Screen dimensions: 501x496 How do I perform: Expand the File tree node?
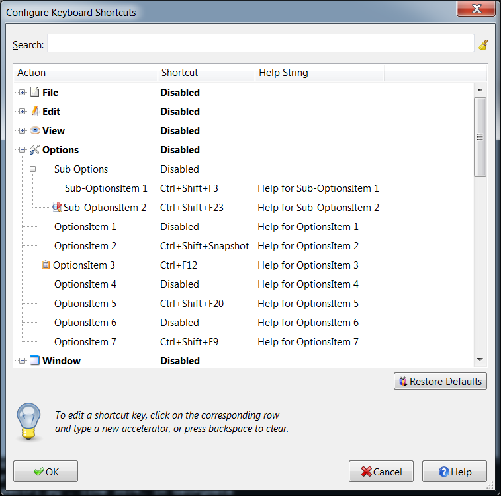[x=22, y=93]
